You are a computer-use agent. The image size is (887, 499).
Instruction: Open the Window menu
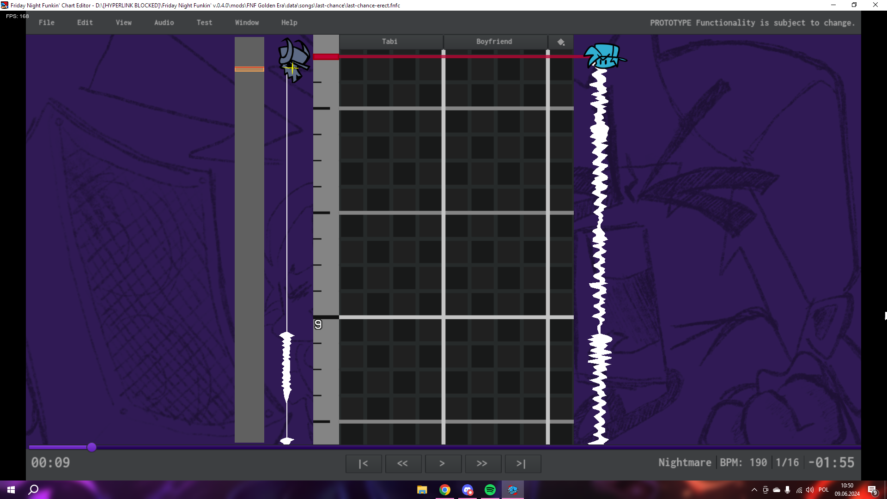[x=247, y=23]
